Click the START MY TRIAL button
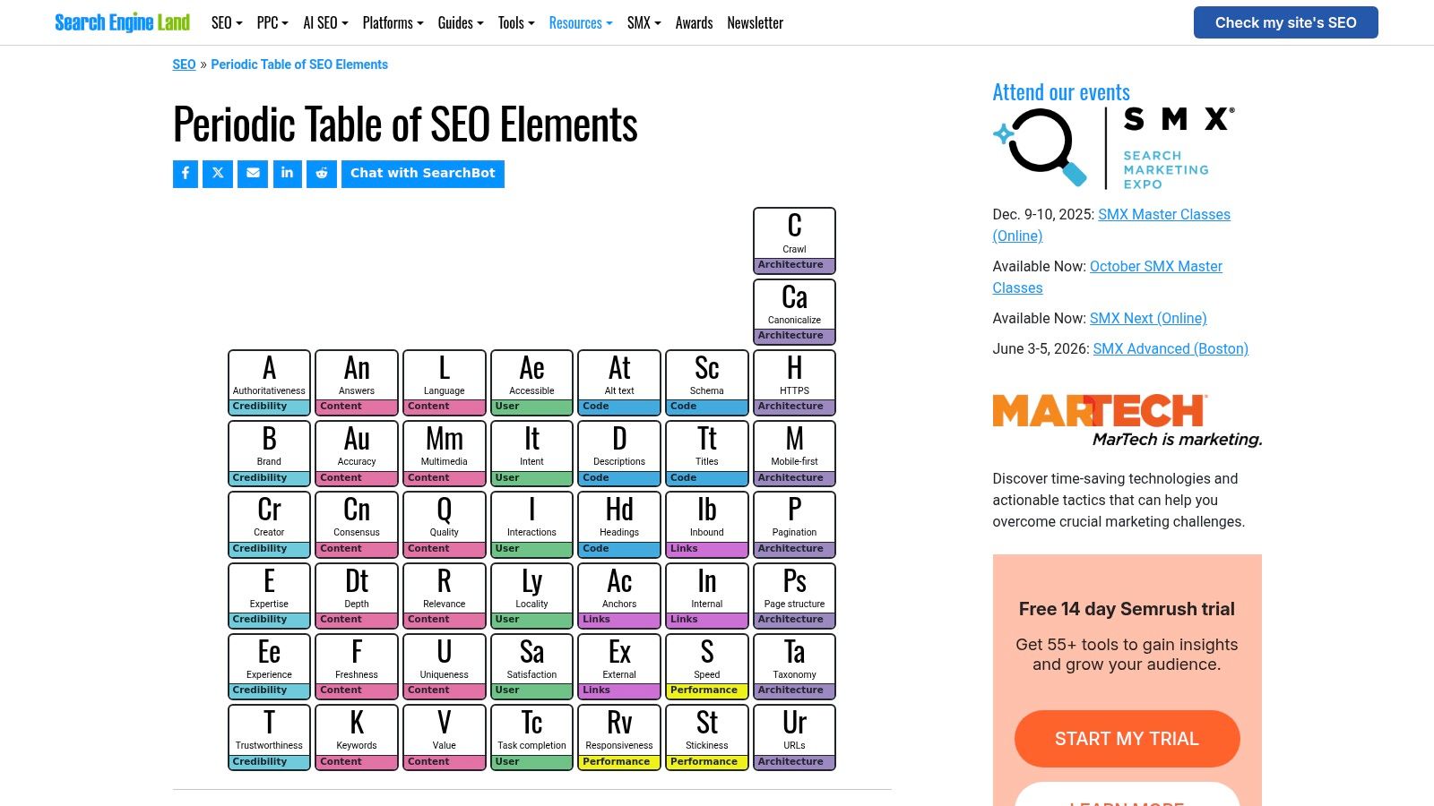 (1127, 738)
